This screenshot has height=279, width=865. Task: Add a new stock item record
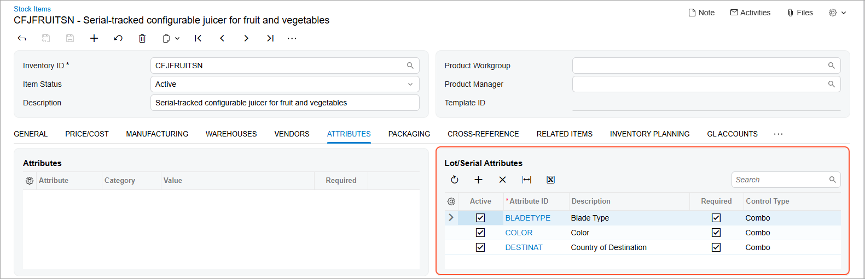pyautogui.click(x=94, y=38)
